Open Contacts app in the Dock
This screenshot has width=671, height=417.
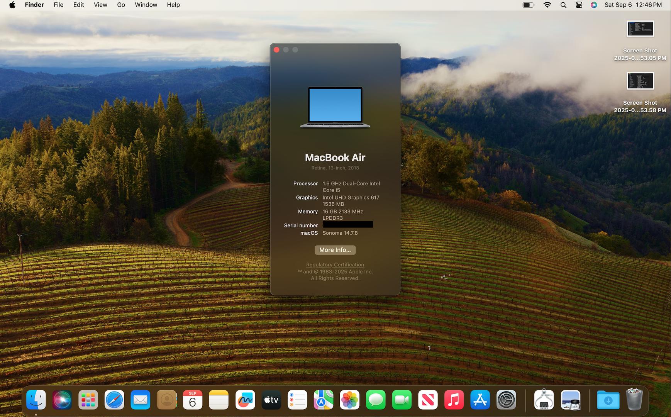pos(167,400)
